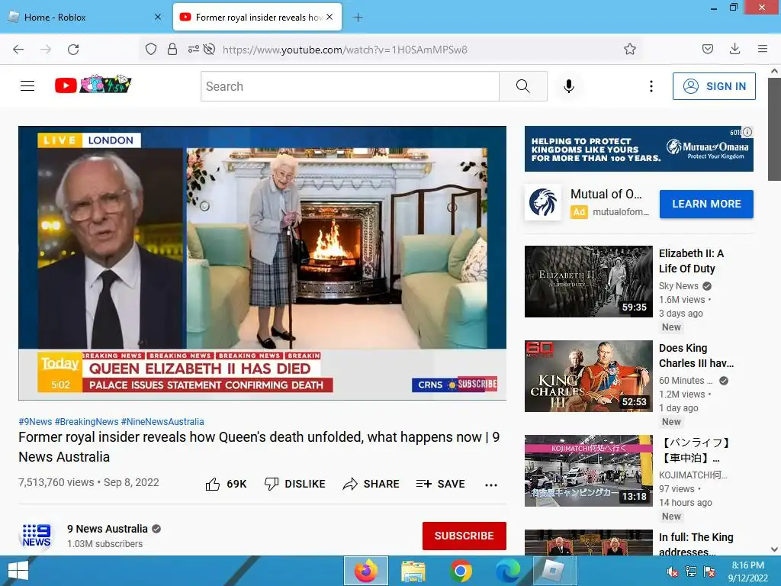The height and width of the screenshot is (586, 781).
Task: Open Firefox downloads panel
Action: 734,49
